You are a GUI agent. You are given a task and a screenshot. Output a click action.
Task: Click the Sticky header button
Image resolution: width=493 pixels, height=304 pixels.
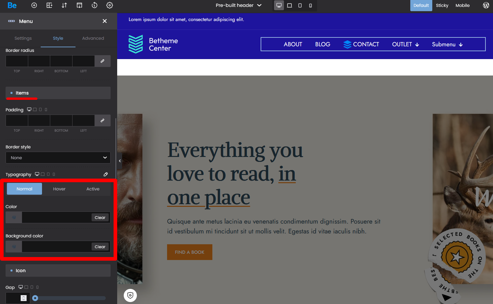click(x=442, y=6)
